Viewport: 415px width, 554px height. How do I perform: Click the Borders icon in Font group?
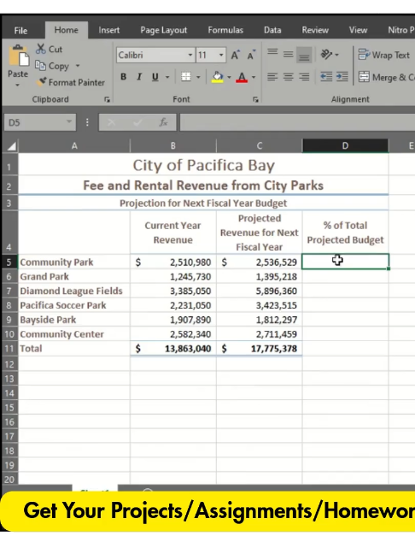[x=186, y=77]
